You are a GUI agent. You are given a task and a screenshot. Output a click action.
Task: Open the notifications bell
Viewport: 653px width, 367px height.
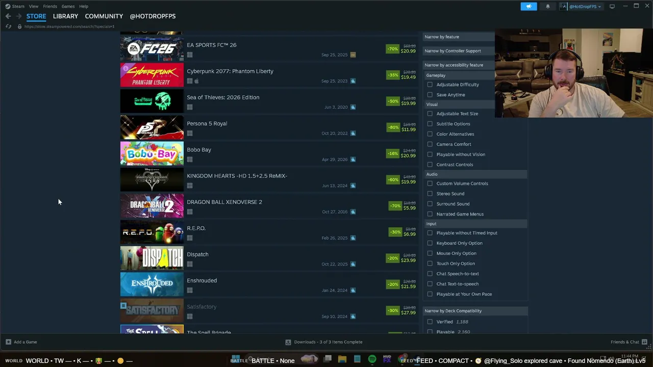548,6
